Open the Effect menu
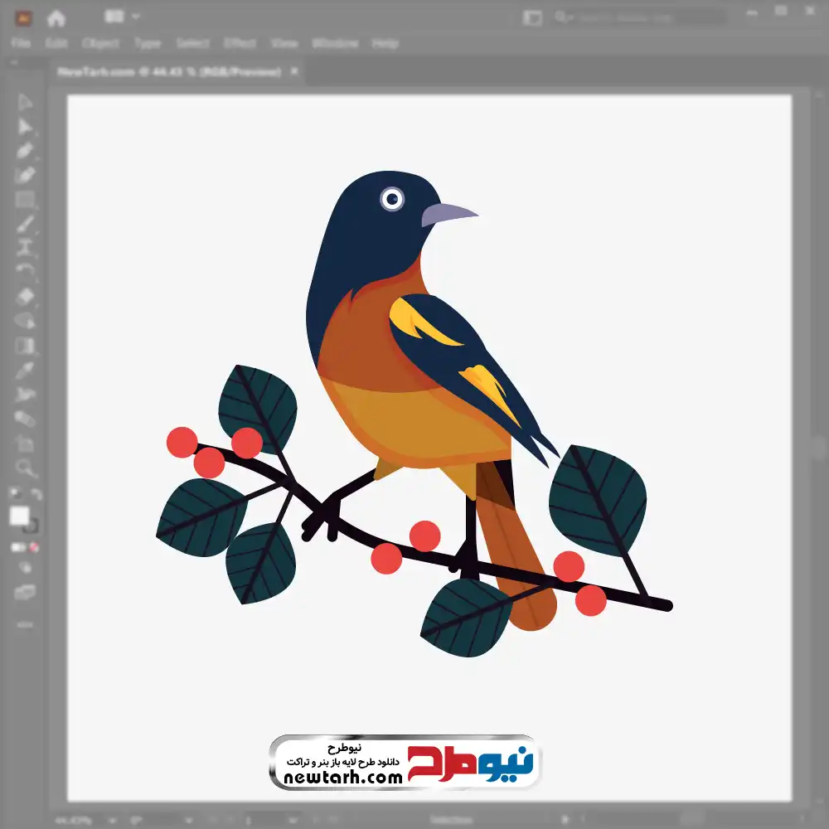 [x=240, y=43]
